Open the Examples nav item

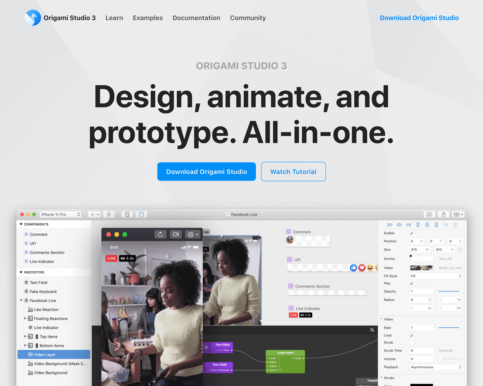(148, 18)
